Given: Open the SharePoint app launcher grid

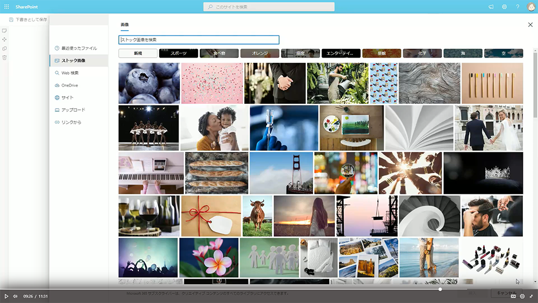Looking at the screenshot, I should 7,6.
